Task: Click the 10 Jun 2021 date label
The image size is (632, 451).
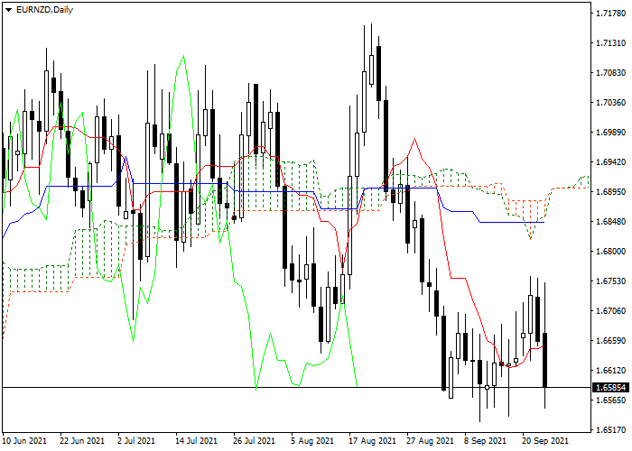Action: [x=24, y=441]
